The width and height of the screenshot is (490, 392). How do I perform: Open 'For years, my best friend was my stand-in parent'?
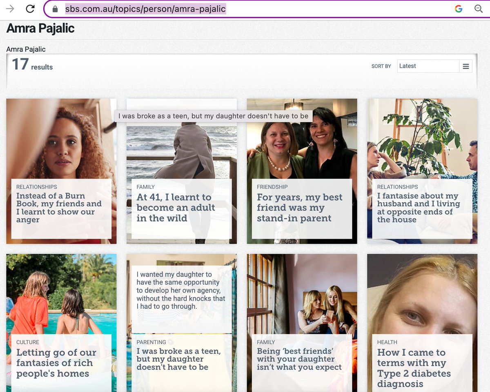pyautogui.click(x=299, y=208)
